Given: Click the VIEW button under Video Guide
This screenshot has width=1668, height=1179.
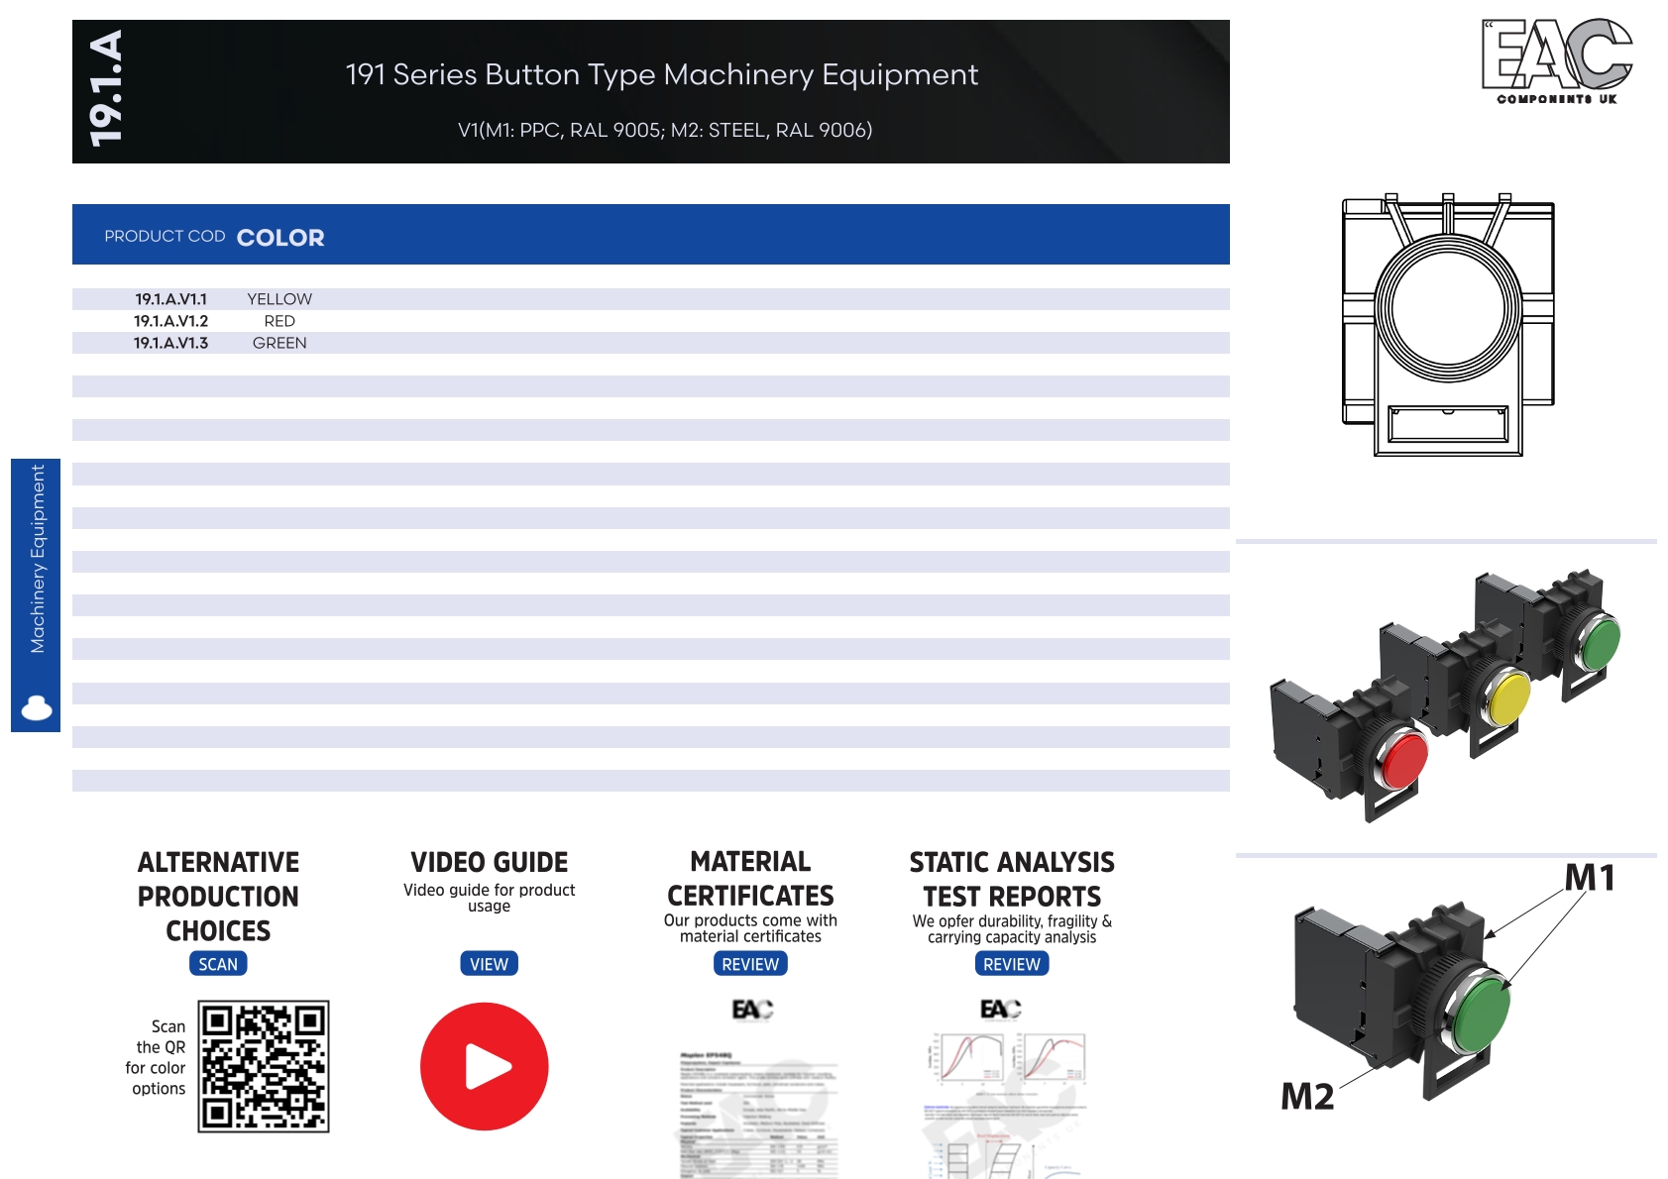Looking at the screenshot, I should [x=489, y=964].
